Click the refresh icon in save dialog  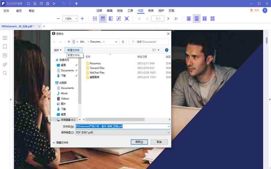tap(123, 42)
